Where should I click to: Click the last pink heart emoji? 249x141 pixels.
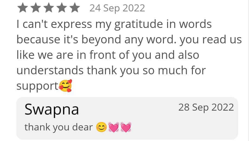125,127
